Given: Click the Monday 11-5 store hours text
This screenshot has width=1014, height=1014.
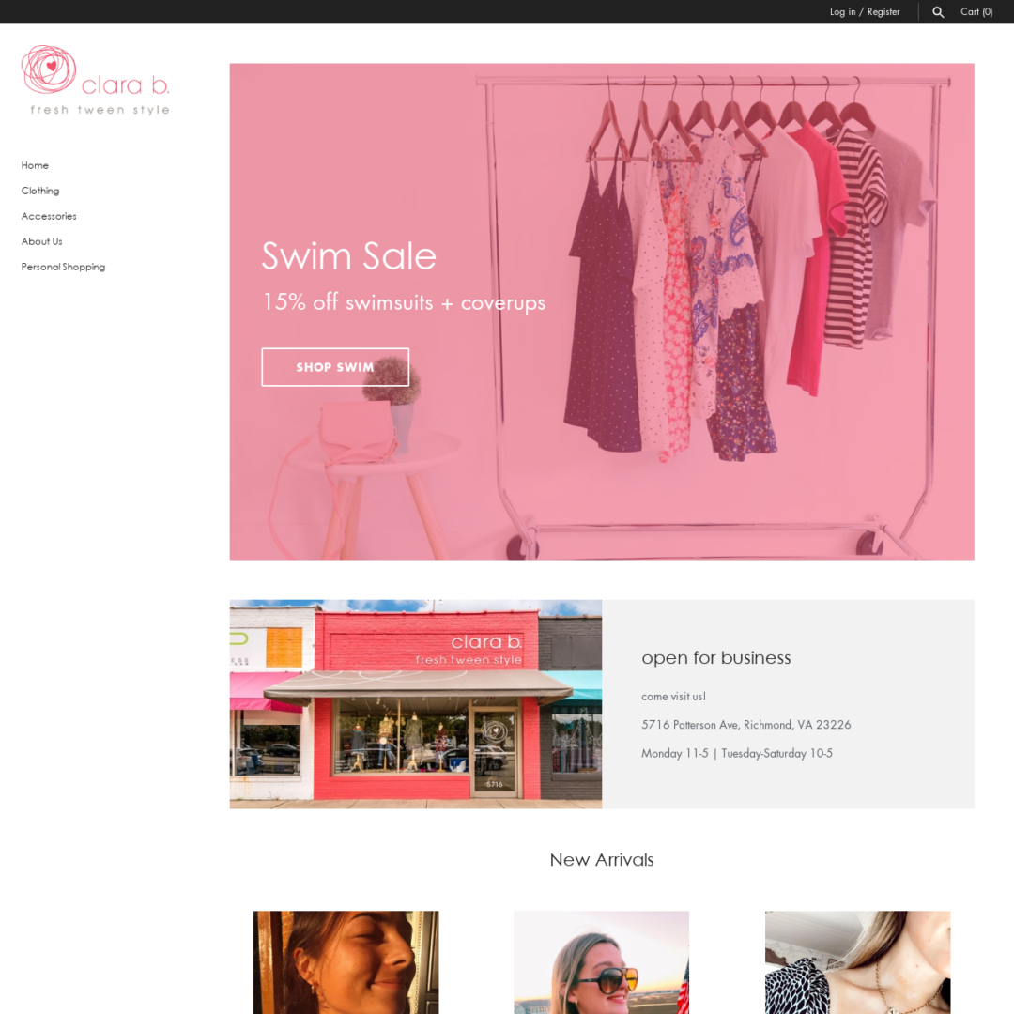Looking at the screenshot, I should click(x=737, y=753).
